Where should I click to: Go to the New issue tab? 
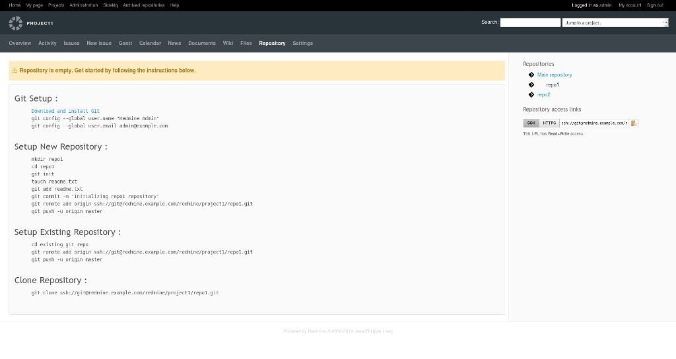pos(99,43)
